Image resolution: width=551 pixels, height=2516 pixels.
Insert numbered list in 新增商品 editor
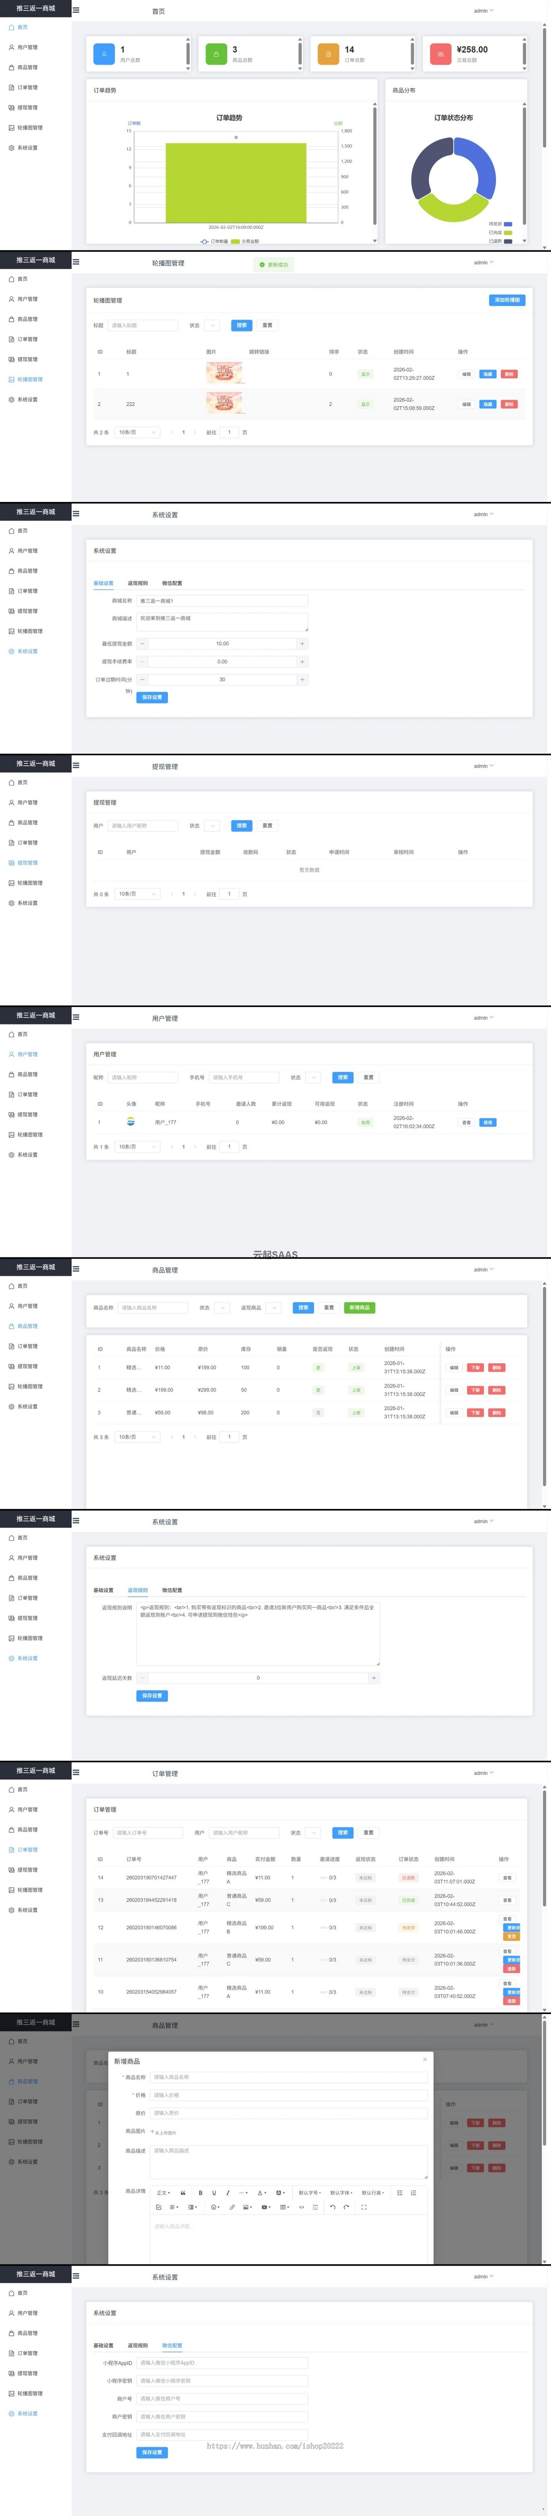(414, 2193)
